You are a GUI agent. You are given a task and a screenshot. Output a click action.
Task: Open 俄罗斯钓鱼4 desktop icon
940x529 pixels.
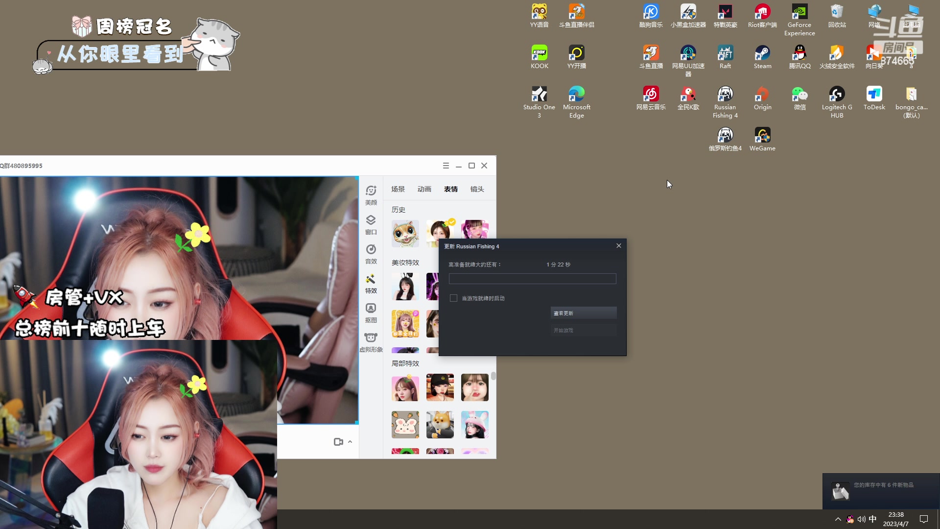tap(725, 139)
